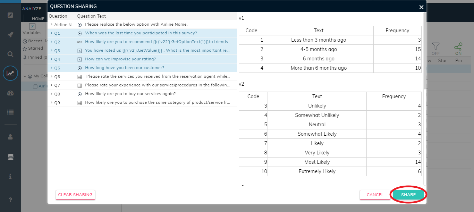Expand question Q9 row chevron
Image resolution: width=474 pixels, height=212 pixels.
51,102
